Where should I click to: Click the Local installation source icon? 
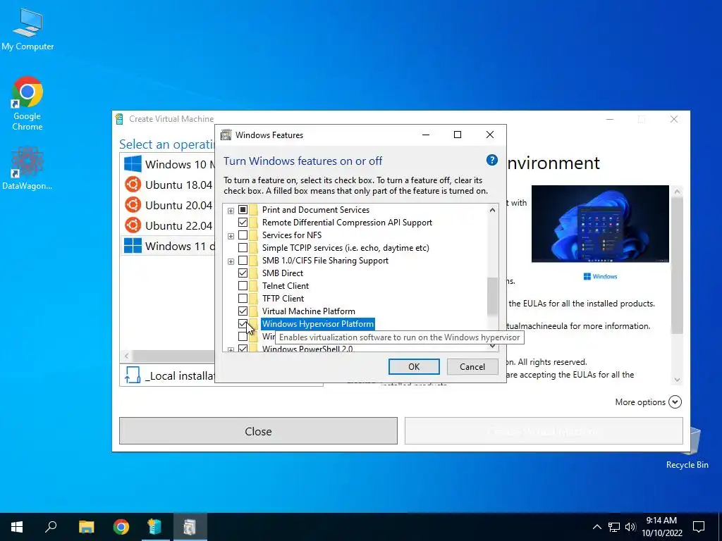(133, 375)
